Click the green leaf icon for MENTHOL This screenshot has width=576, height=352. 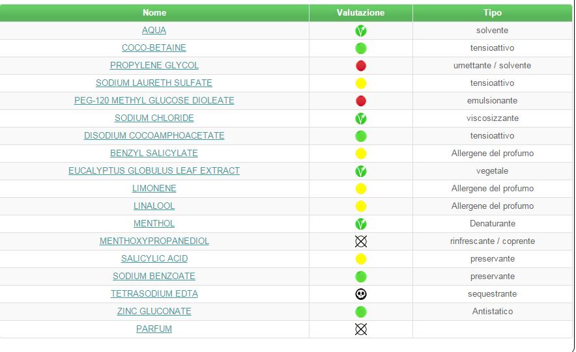click(361, 224)
